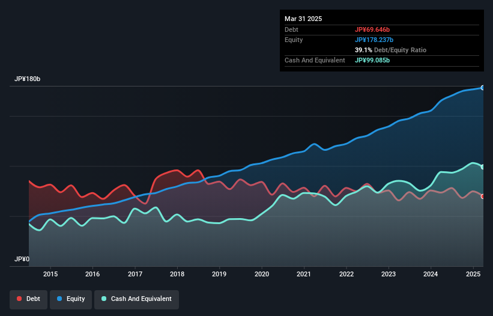Click the 2017 x-axis label
493x316 pixels.
pos(135,275)
